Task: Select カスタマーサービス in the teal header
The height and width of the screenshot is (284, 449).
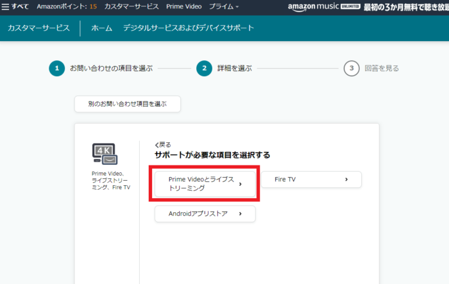Action: click(38, 28)
